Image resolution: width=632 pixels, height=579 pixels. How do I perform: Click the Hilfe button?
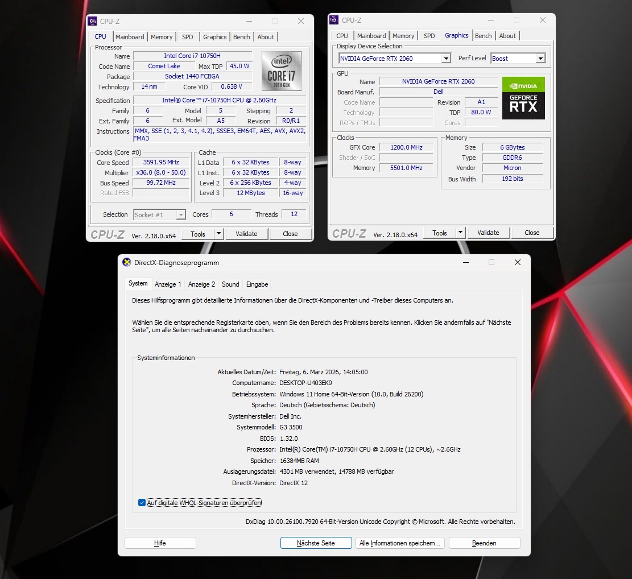pyautogui.click(x=160, y=543)
